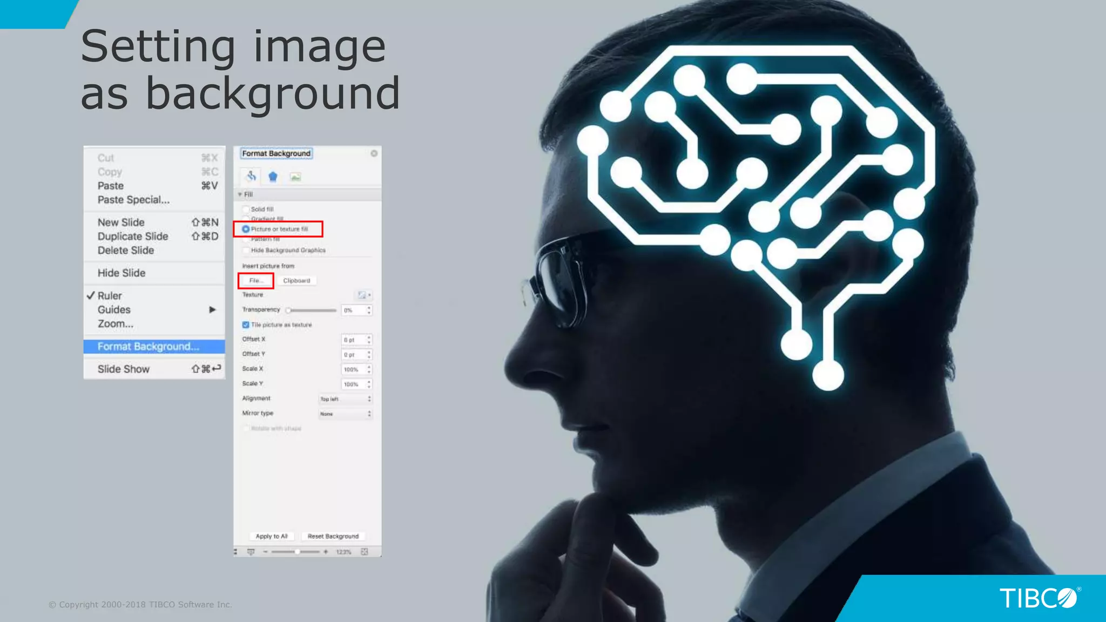Click the zoom out minus icon
Viewport: 1106px width, 622px height.
(x=265, y=552)
